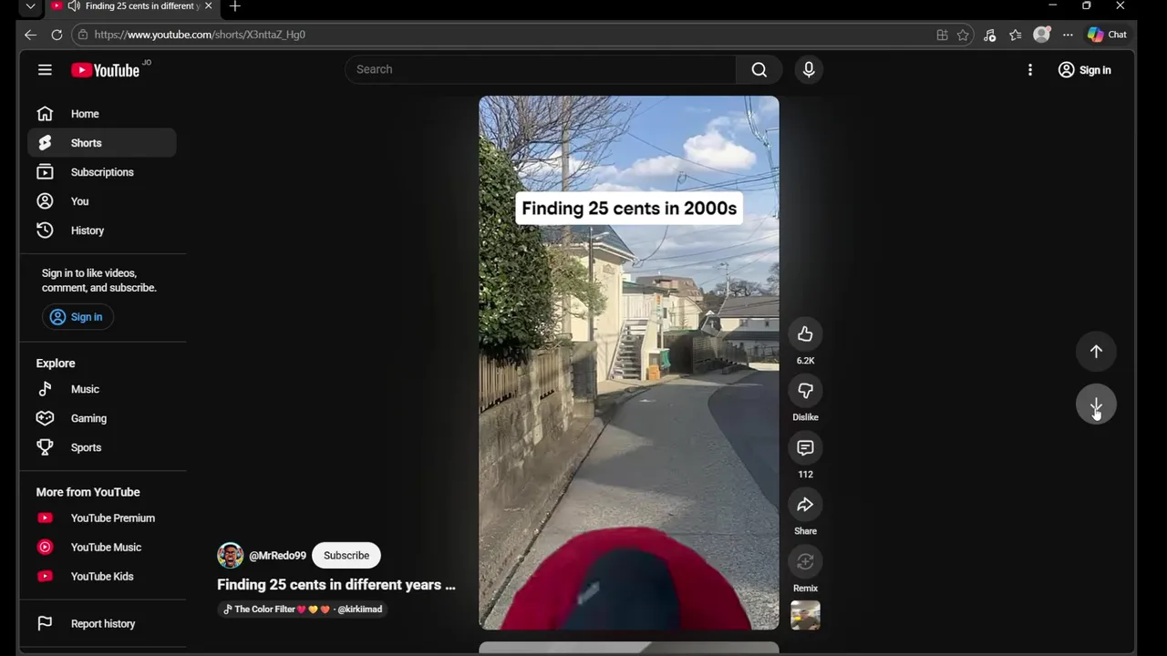
Task: Open Subscriptions in the sidebar
Action: pos(102,172)
